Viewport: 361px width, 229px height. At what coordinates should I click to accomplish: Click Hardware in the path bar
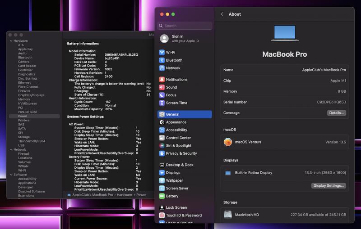[125, 195]
